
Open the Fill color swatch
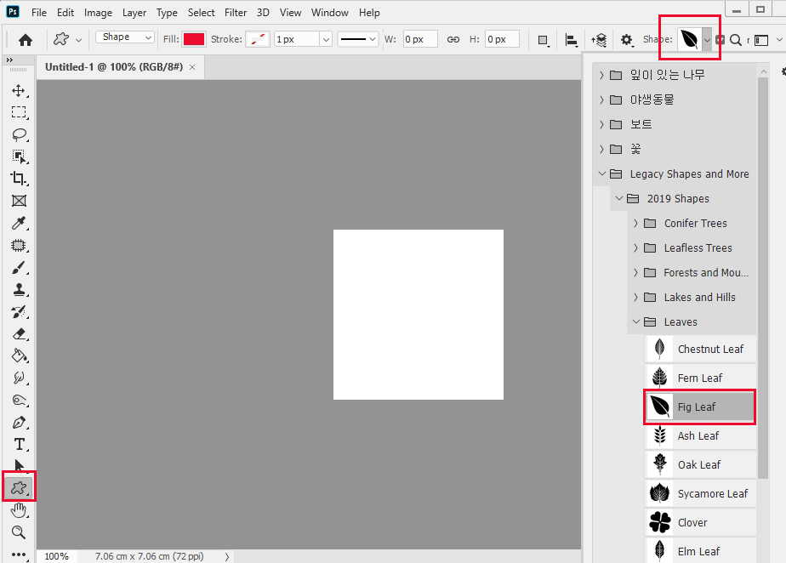click(x=194, y=39)
